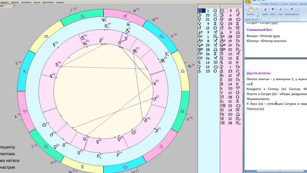
Task: Switch to Word's Вставка ribbon tab
Action: (265, 4)
